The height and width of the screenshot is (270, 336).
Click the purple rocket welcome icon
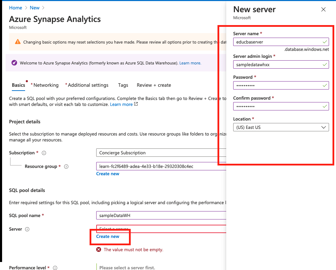point(14,63)
